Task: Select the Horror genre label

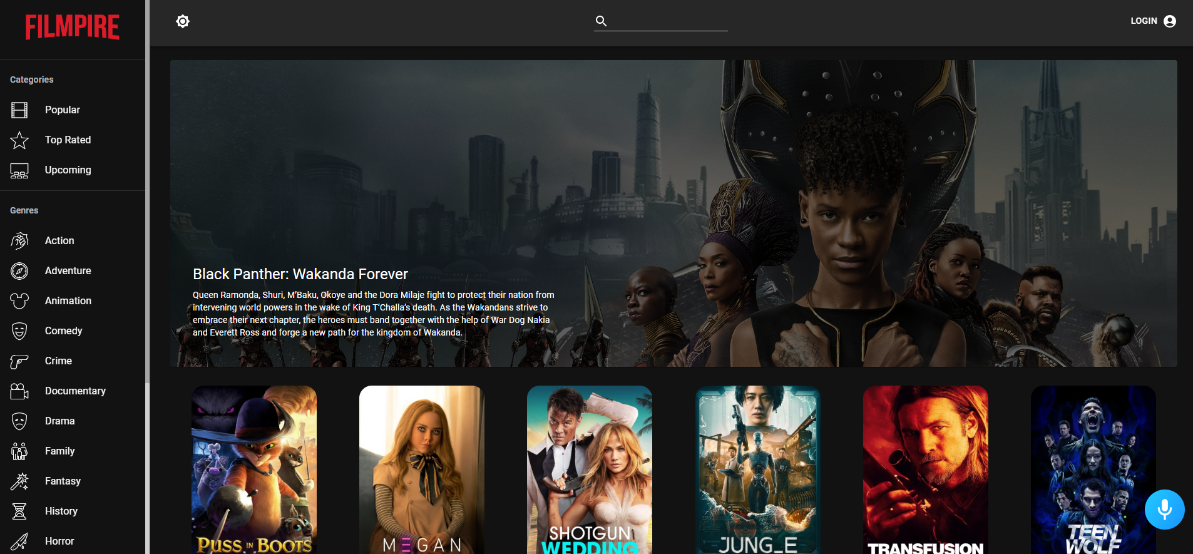Action: pos(59,541)
